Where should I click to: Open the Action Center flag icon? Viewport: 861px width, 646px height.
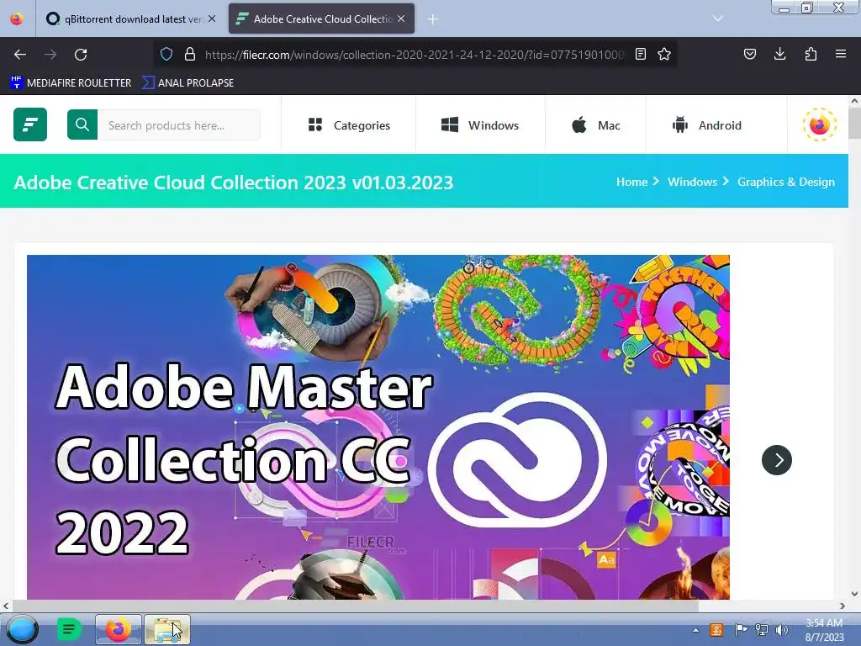point(741,630)
